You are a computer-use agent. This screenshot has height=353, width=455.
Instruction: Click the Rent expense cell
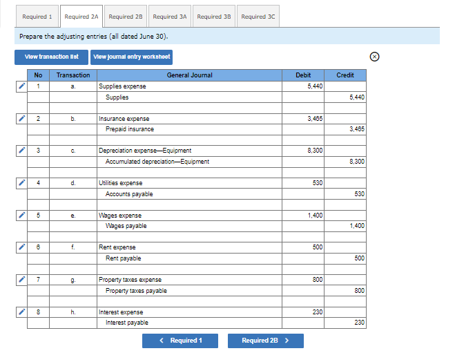(189, 247)
